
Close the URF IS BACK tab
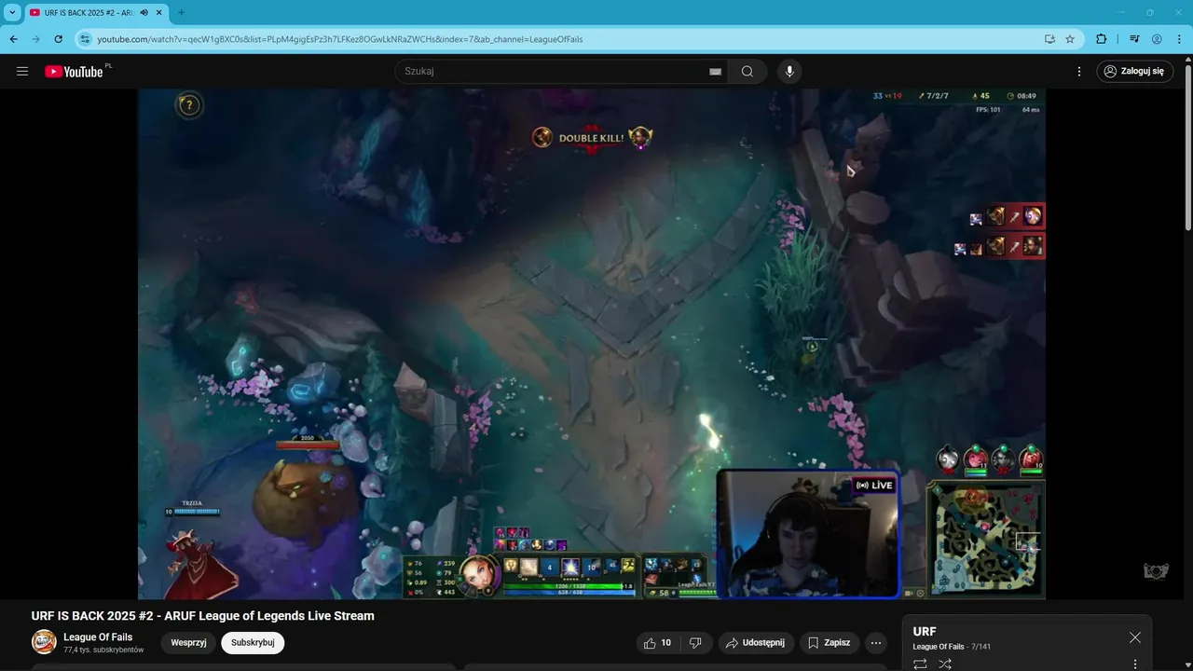coord(159,12)
